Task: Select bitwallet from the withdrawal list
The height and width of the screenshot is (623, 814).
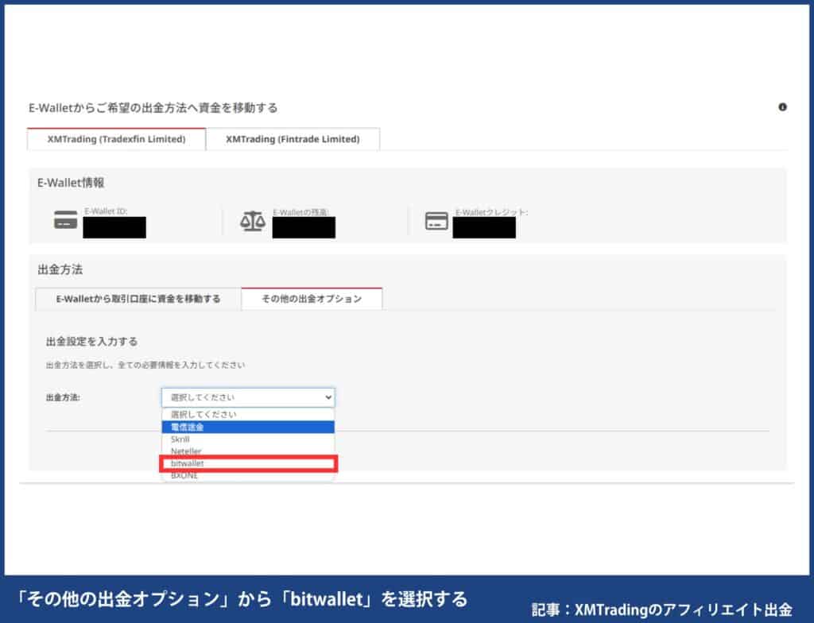Action: [x=248, y=463]
